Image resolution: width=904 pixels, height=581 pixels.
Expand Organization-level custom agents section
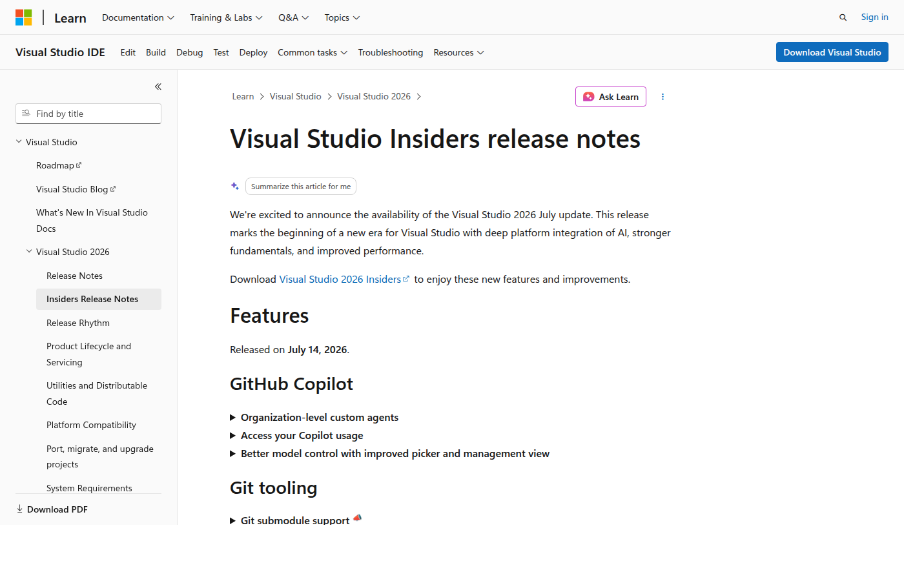(314, 417)
